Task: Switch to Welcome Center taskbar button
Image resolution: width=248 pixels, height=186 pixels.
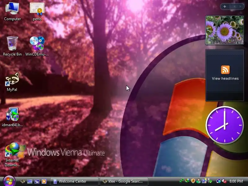Action: coord(74,181)
